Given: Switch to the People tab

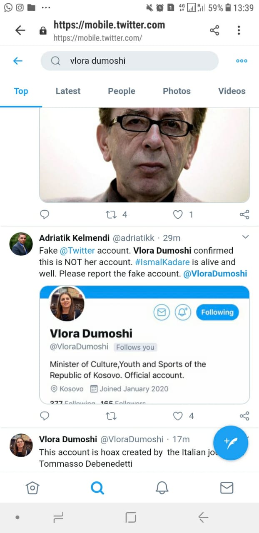Looking at the screenshot, I should [x=122, y=91].
